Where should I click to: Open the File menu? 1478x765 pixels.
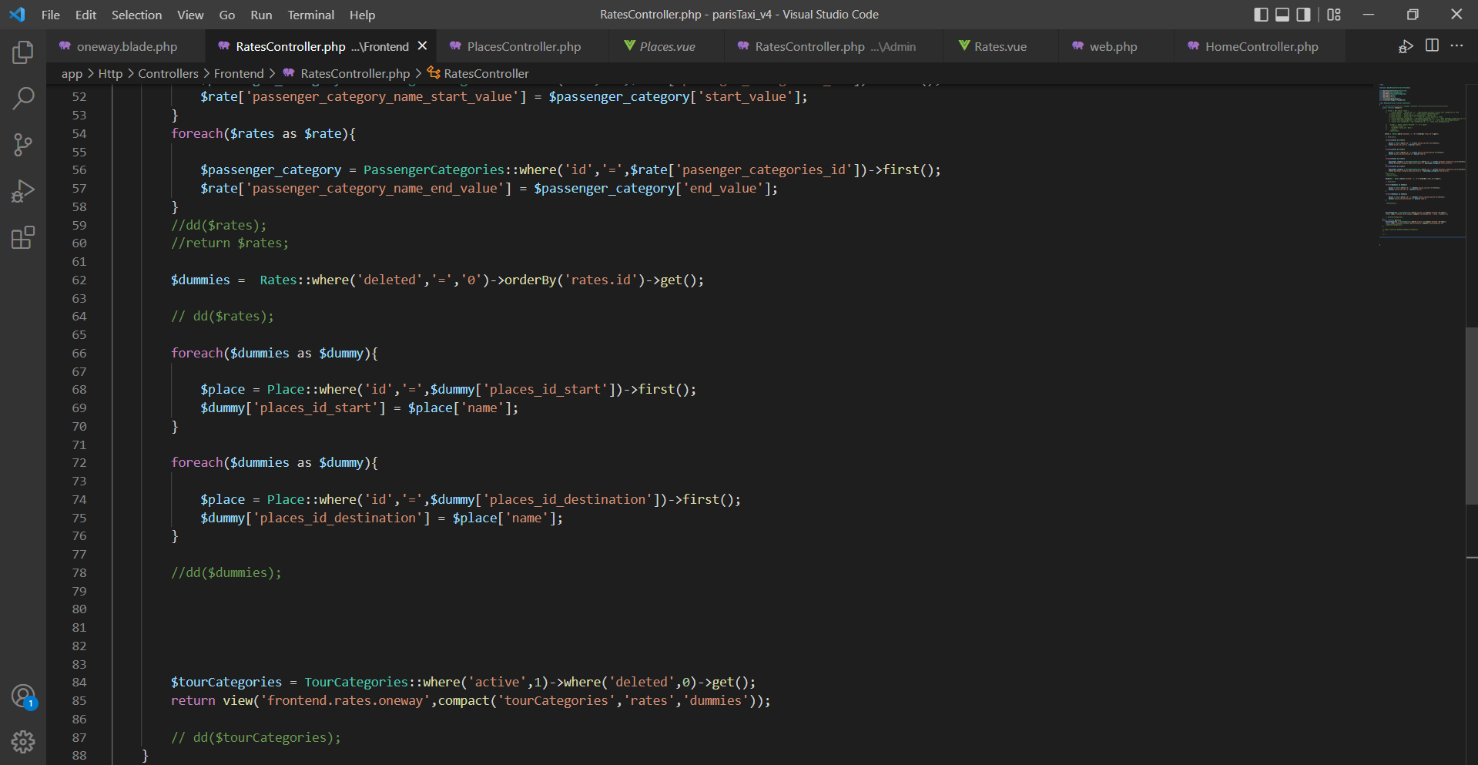tap(51, 15)
